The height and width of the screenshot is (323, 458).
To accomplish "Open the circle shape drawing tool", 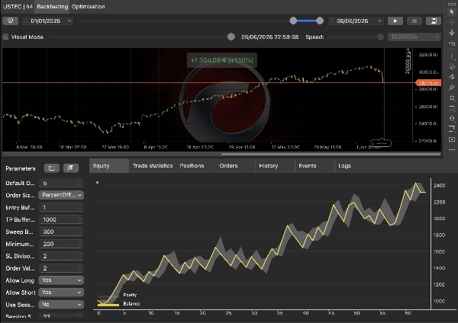I will tap(452, 66).
